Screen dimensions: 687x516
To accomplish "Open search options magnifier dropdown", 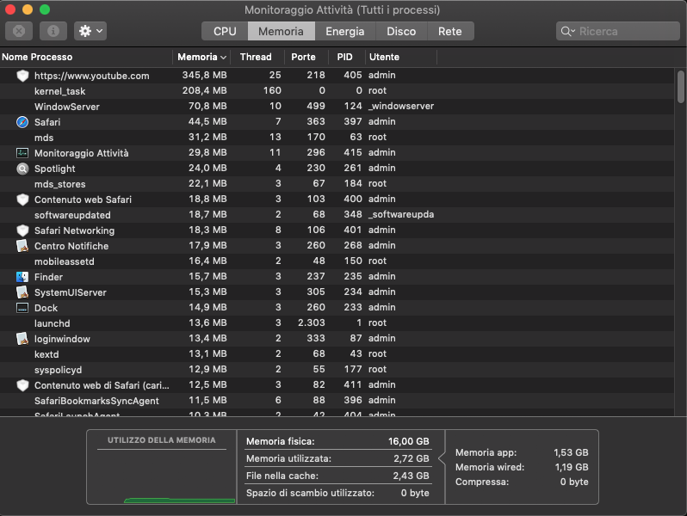I will coord(568,31).
